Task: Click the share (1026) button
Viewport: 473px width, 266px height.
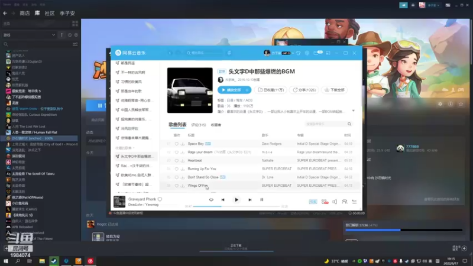Action: 304,90
